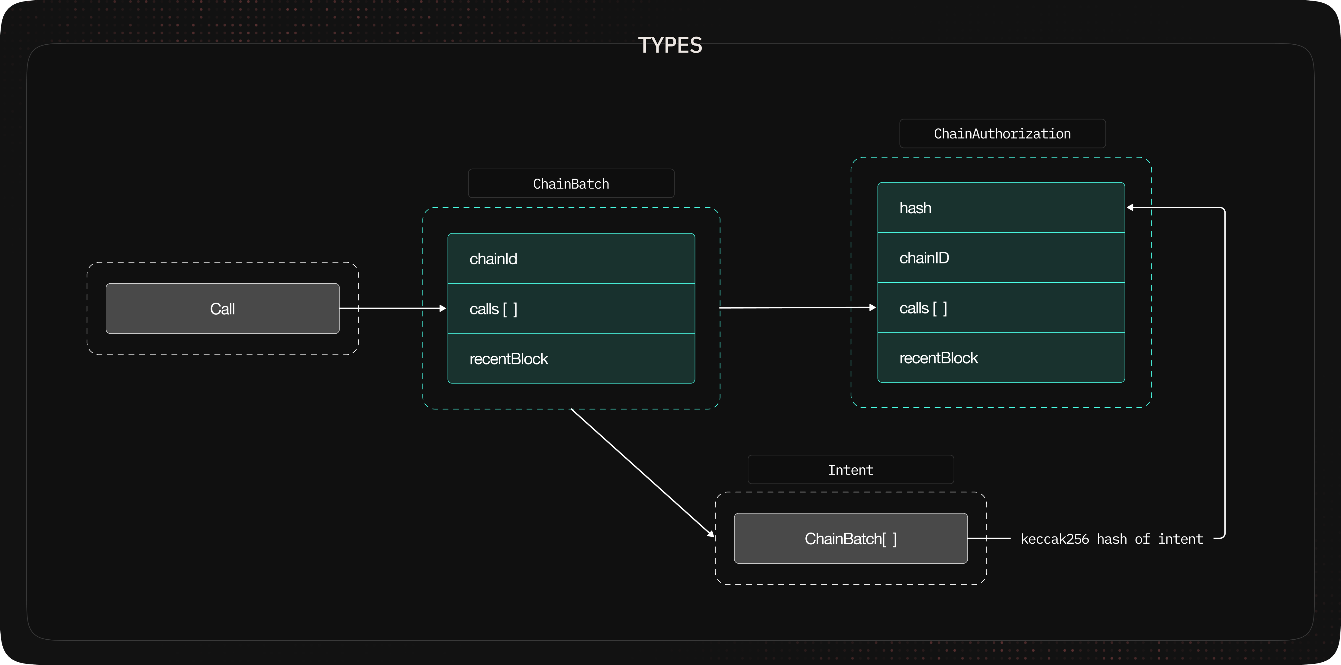This screenshot has height=665, width=1341.
Task: Select the Call box
Action: tap(222, 308)
